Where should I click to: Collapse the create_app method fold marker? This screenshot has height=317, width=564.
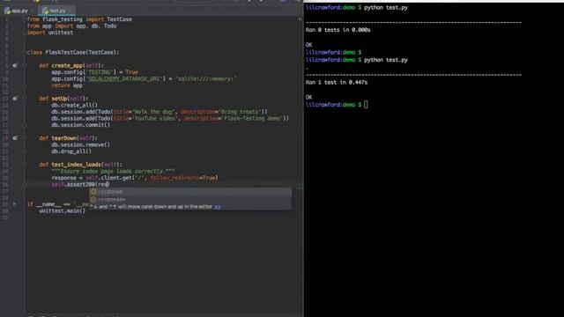[25, 65]
